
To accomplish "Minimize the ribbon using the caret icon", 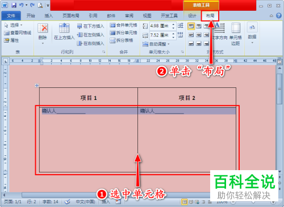I will coord(272,16).
